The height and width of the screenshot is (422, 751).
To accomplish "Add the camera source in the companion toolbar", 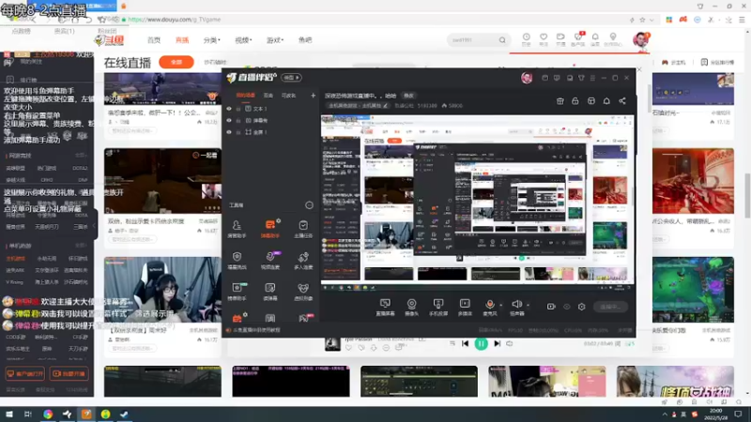I will click(x=411, y=307).
